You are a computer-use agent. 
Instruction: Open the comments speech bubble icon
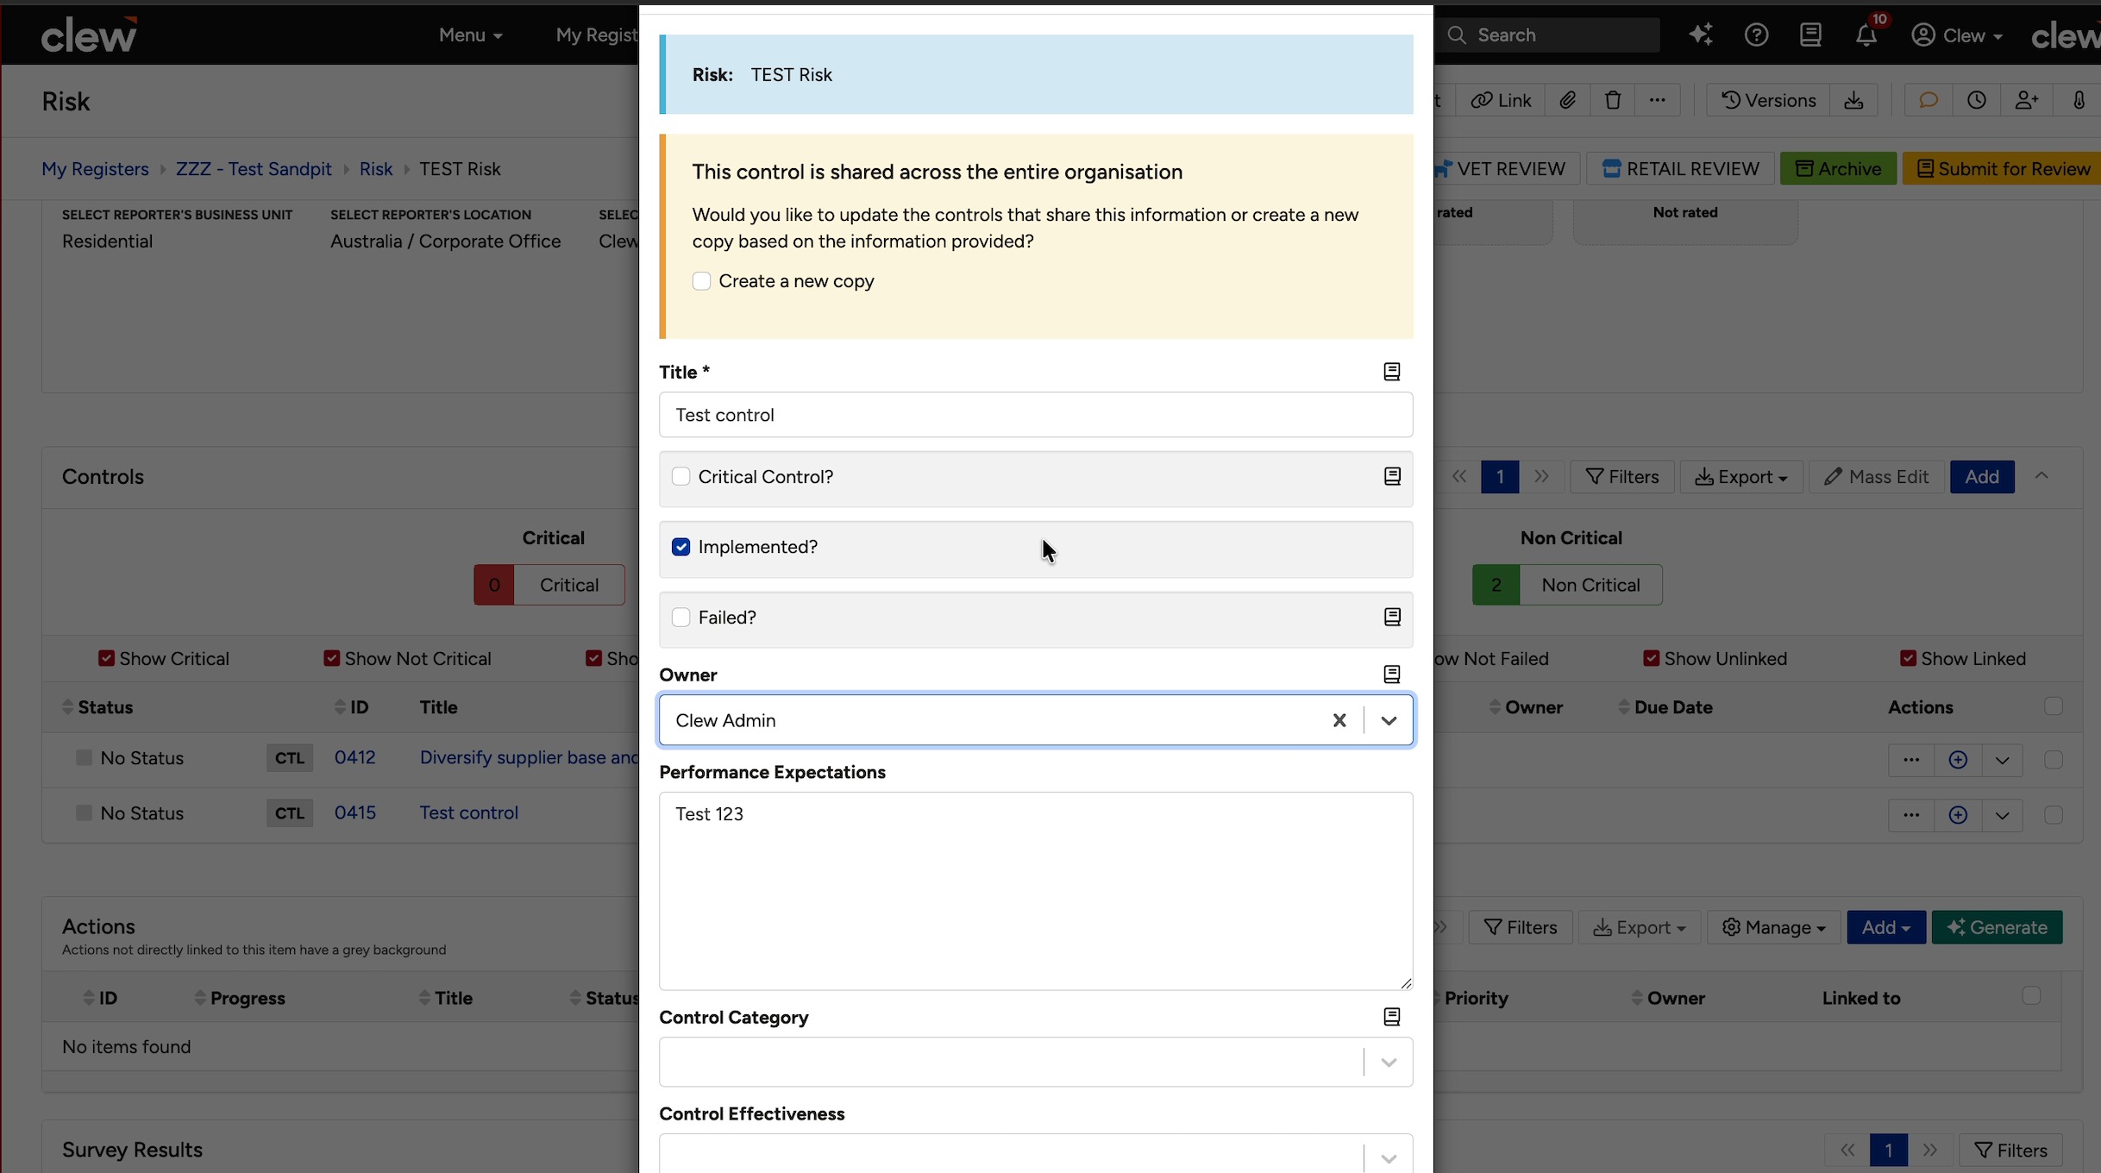pyautogui.click(x=1929, y=100)
